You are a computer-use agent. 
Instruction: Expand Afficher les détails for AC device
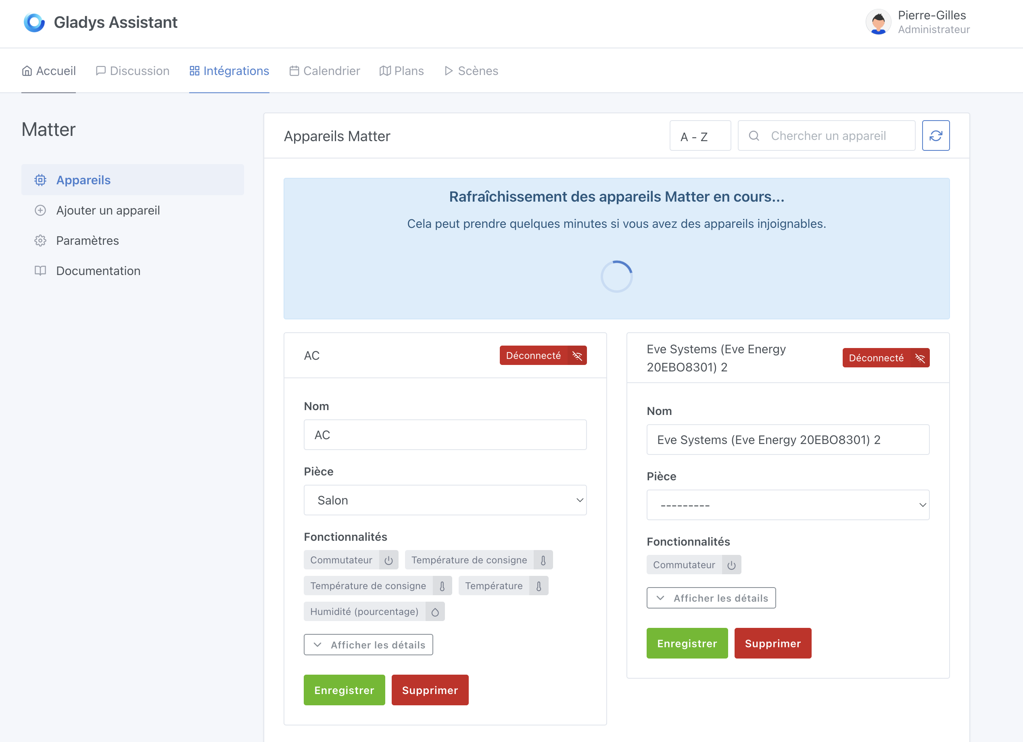368,645
